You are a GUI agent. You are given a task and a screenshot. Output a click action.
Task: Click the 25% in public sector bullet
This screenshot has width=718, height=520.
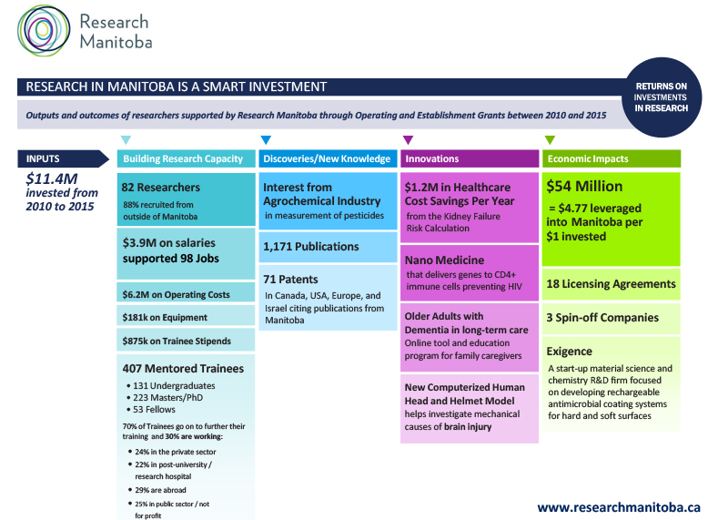[169, 509]
